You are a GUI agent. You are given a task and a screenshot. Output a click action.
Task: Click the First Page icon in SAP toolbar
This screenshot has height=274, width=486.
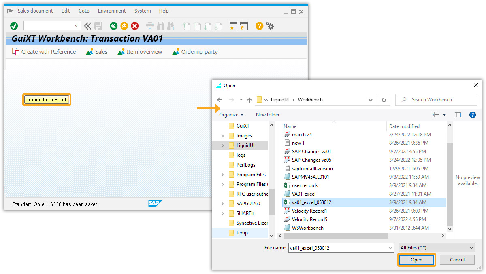click(x=186, y=26)
